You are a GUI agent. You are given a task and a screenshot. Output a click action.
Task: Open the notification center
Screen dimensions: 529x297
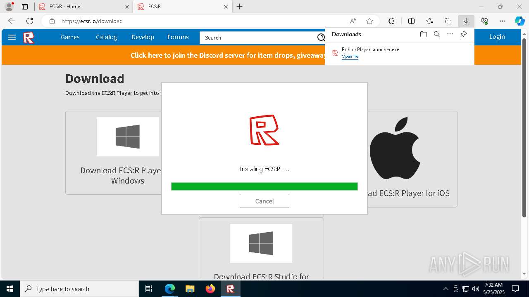[515, 289]
